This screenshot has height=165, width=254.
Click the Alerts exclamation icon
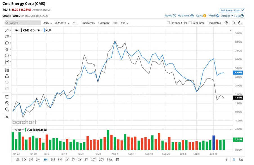tap(205, 16)
